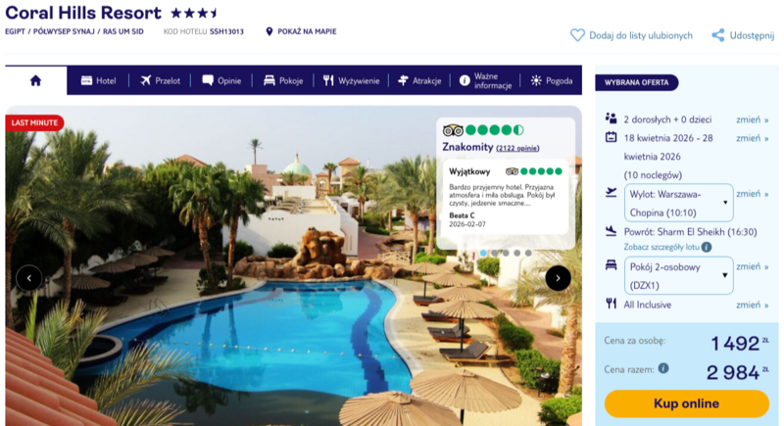Image resolution: width=784 pixels, height=426 pixels.
Task: Click info icon beside Zobacz szczegóły lotu
Action: coord(706,247)
